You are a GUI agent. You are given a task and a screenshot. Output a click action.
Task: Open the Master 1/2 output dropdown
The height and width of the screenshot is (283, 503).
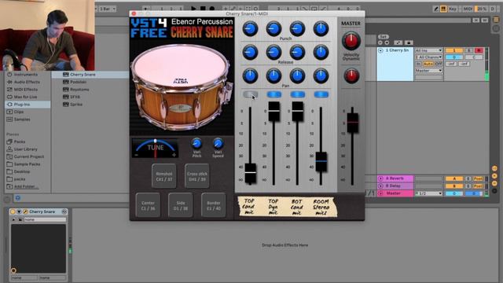[x=428, y=193]
